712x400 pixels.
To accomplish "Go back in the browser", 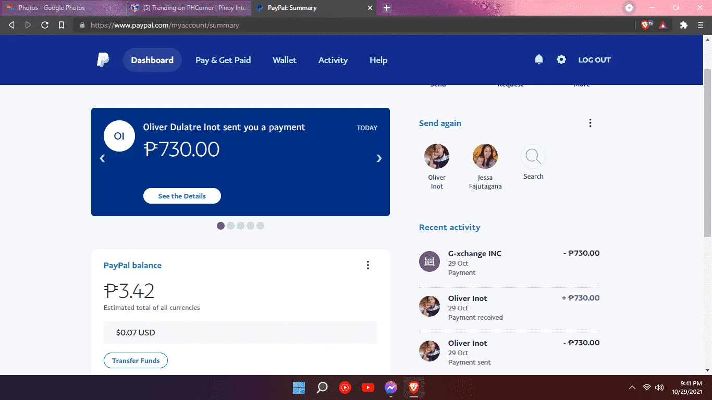I will (11, 25).
